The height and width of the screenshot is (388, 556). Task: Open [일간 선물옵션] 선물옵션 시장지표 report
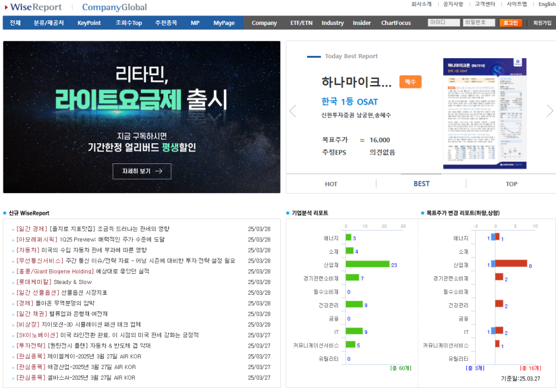(62, 292)
